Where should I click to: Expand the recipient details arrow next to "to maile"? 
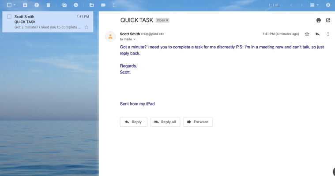(135, 40)
